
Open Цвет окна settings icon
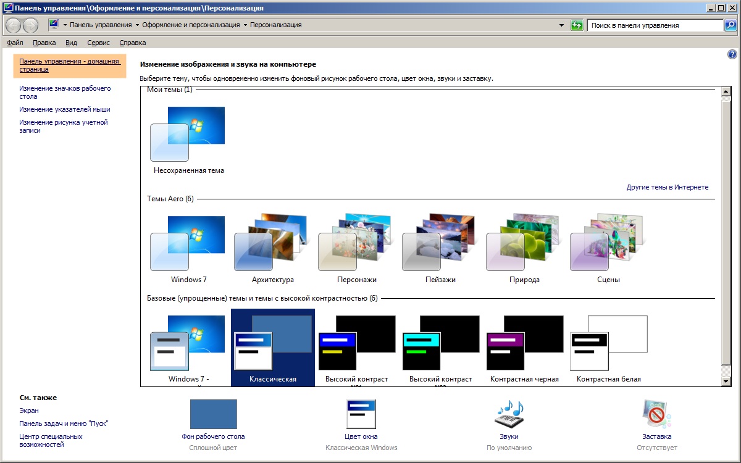click(361, 414)
